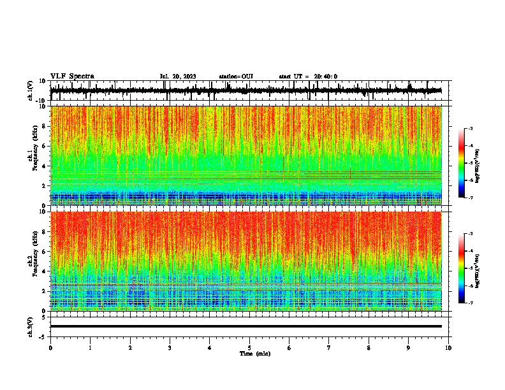Click the Time (min) axis title
The width and height of the screenshot is (505, 390).
tap(255, 354)
